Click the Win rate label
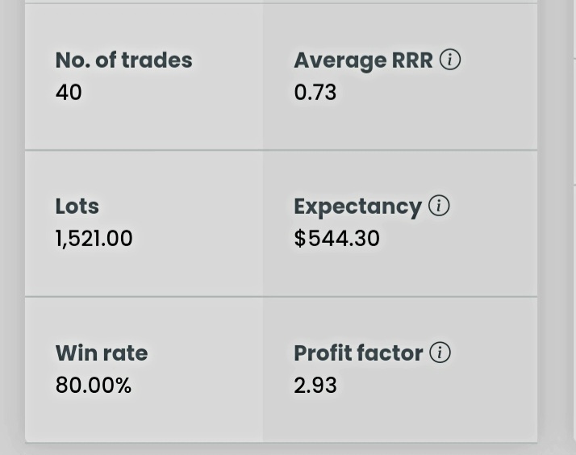 (101, 353)
